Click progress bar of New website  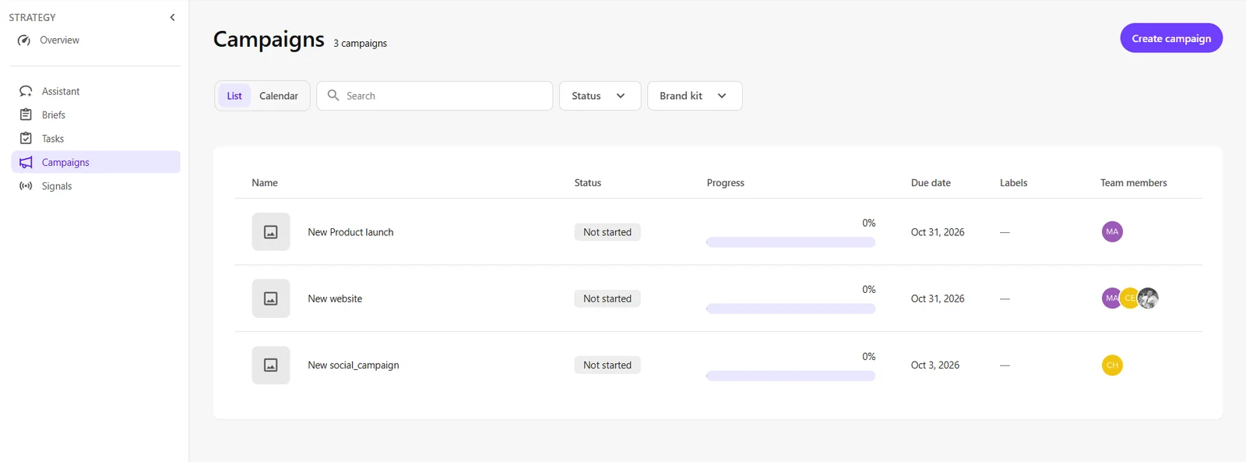(x=790, y=309)
